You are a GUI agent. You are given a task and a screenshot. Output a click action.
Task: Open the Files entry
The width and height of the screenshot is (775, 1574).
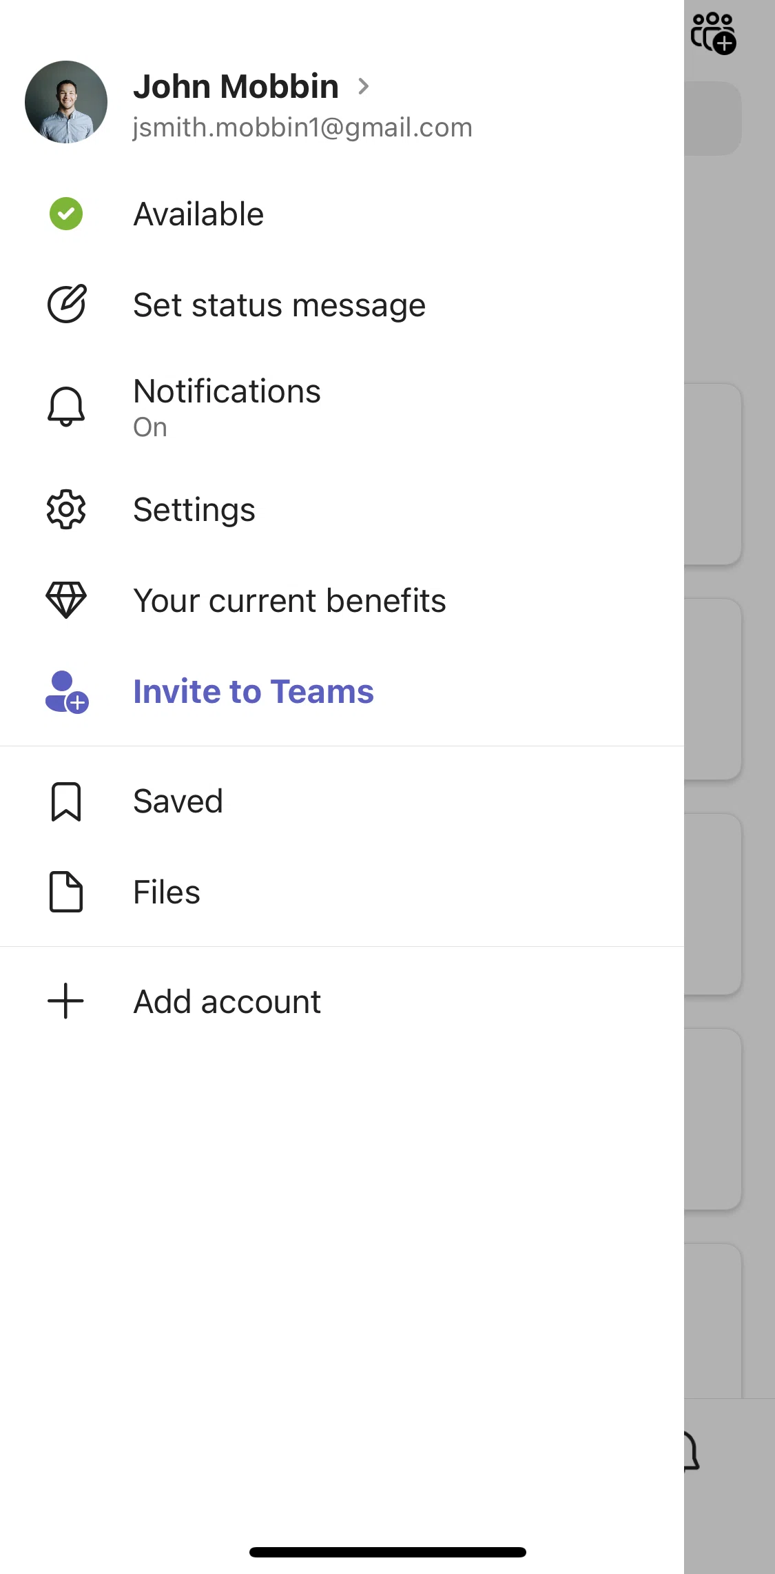pos(167,892)
